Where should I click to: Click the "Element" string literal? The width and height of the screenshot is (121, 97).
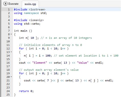pos(40,63)
